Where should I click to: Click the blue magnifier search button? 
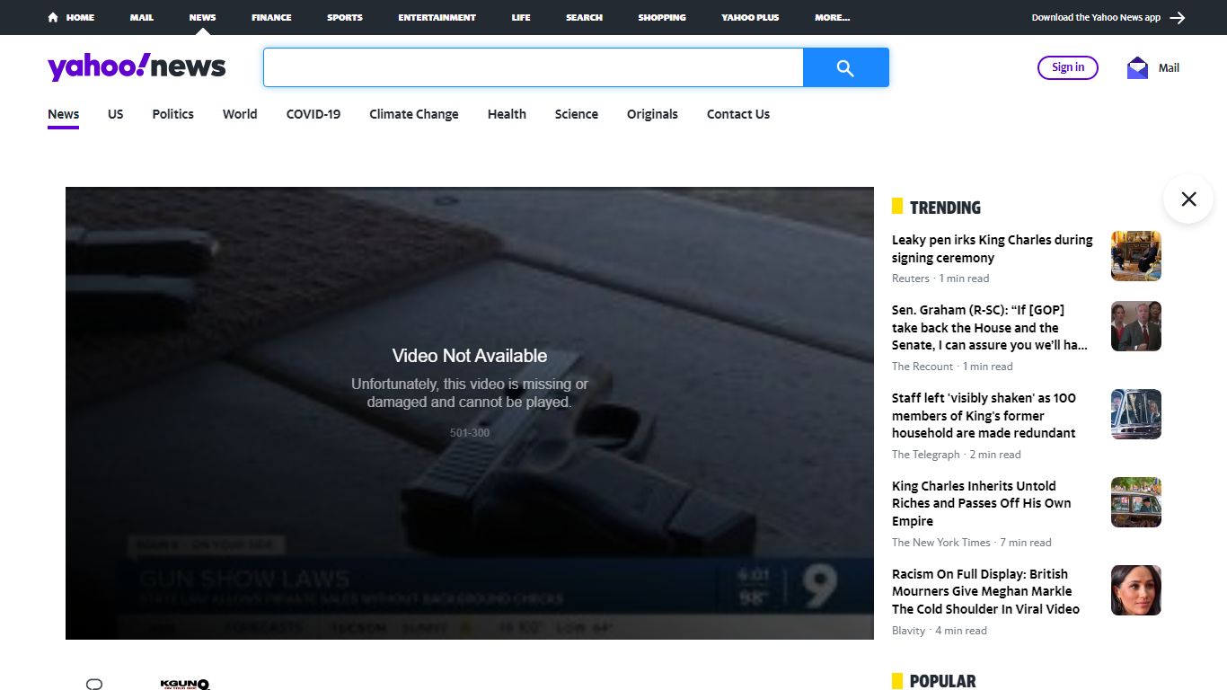click(845, 67)
